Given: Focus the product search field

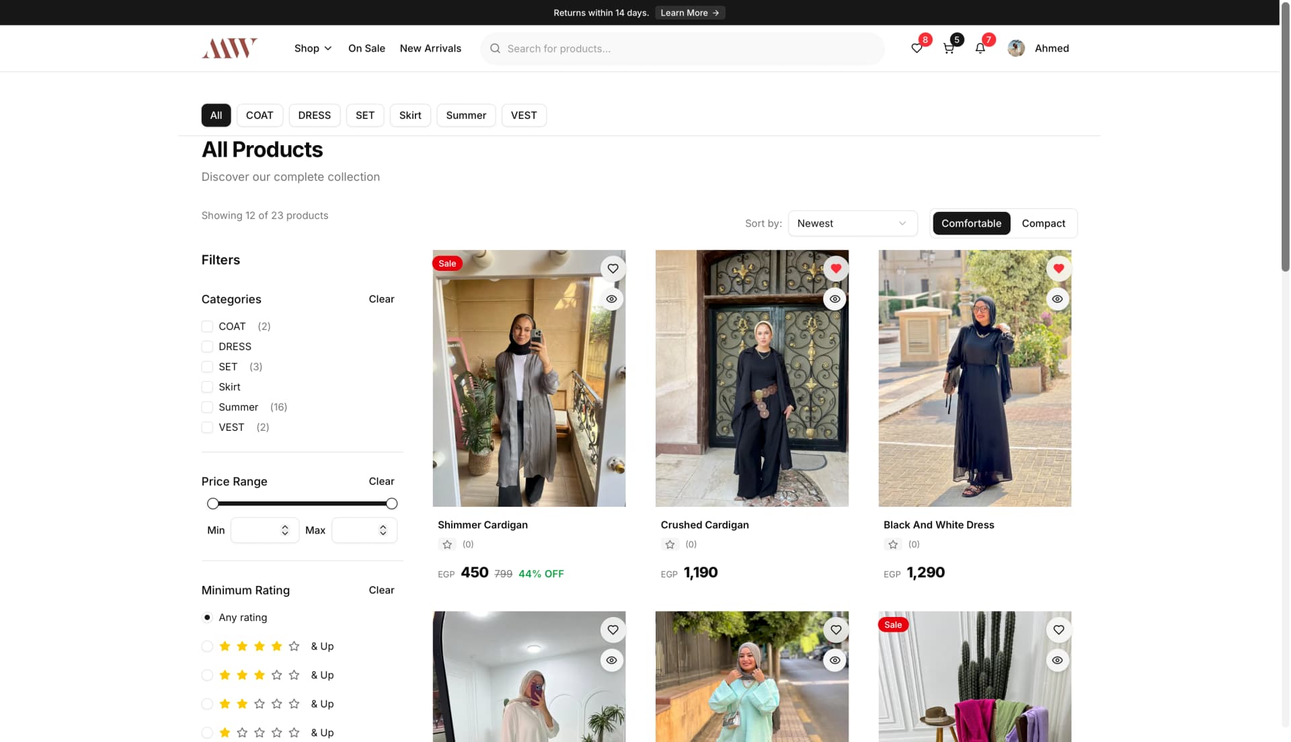Looking at the screenshot, I should (682, 48).
